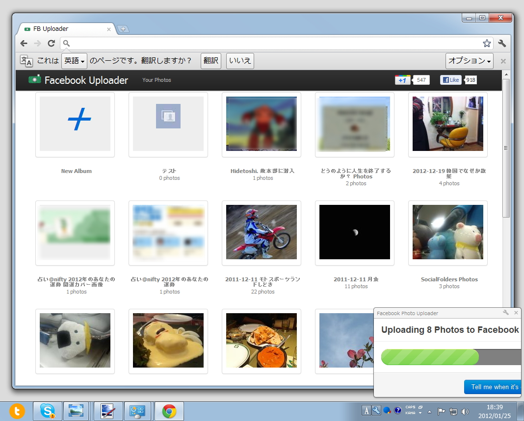524x421 pixels.
Task: Close the Facebook Photo Uploader popup
Action: pyautogui.click(x=516, y=313)
